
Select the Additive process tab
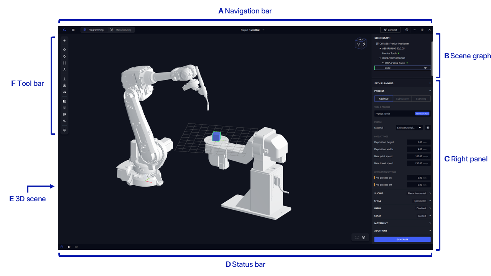tap(384, 99)
